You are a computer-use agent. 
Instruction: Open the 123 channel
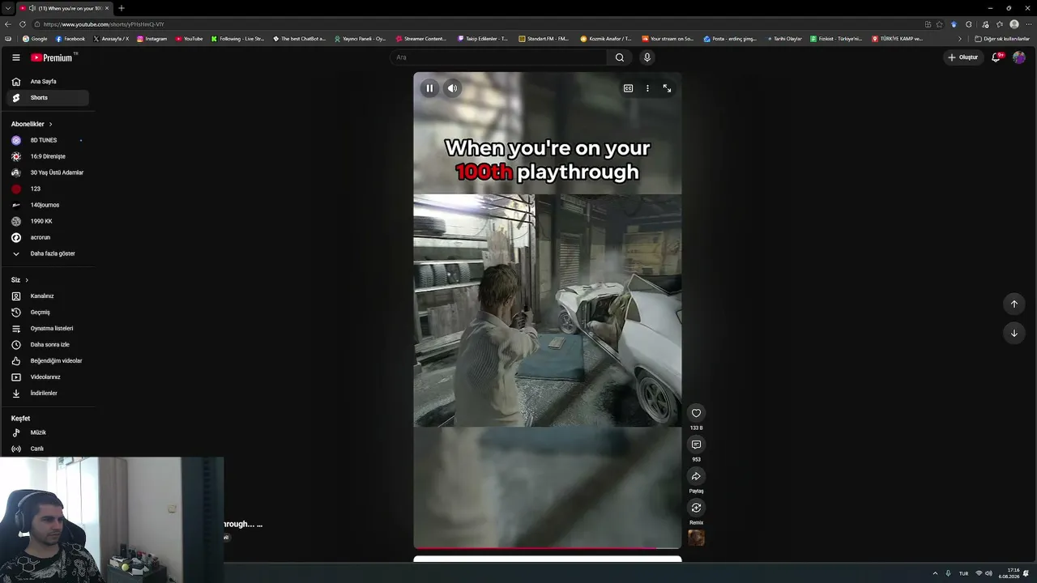[48, 189]
